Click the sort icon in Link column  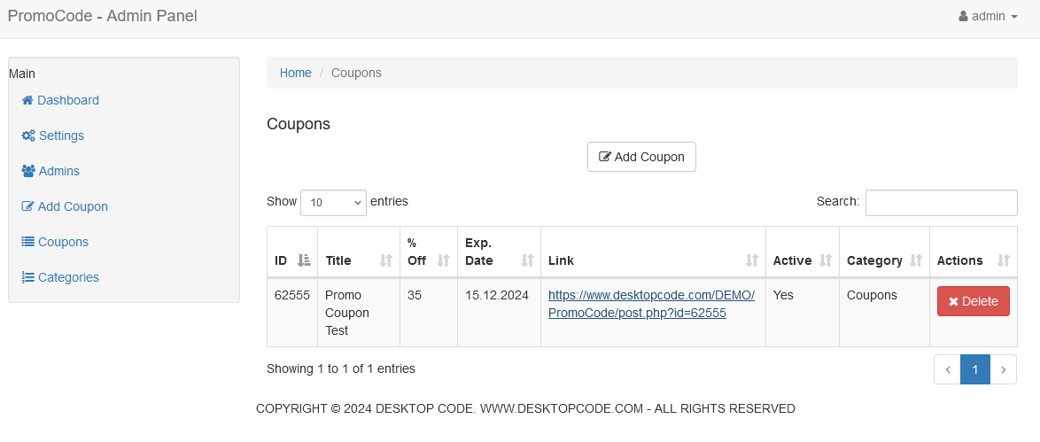coord(751,260)
